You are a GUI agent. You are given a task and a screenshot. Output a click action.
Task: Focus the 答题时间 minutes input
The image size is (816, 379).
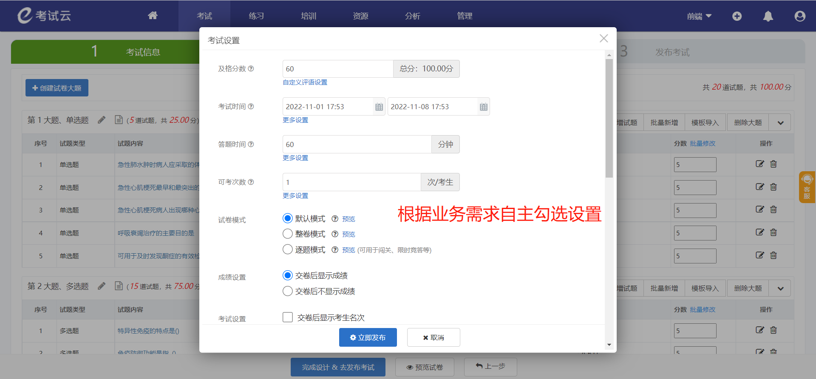[x=357, y=144]
